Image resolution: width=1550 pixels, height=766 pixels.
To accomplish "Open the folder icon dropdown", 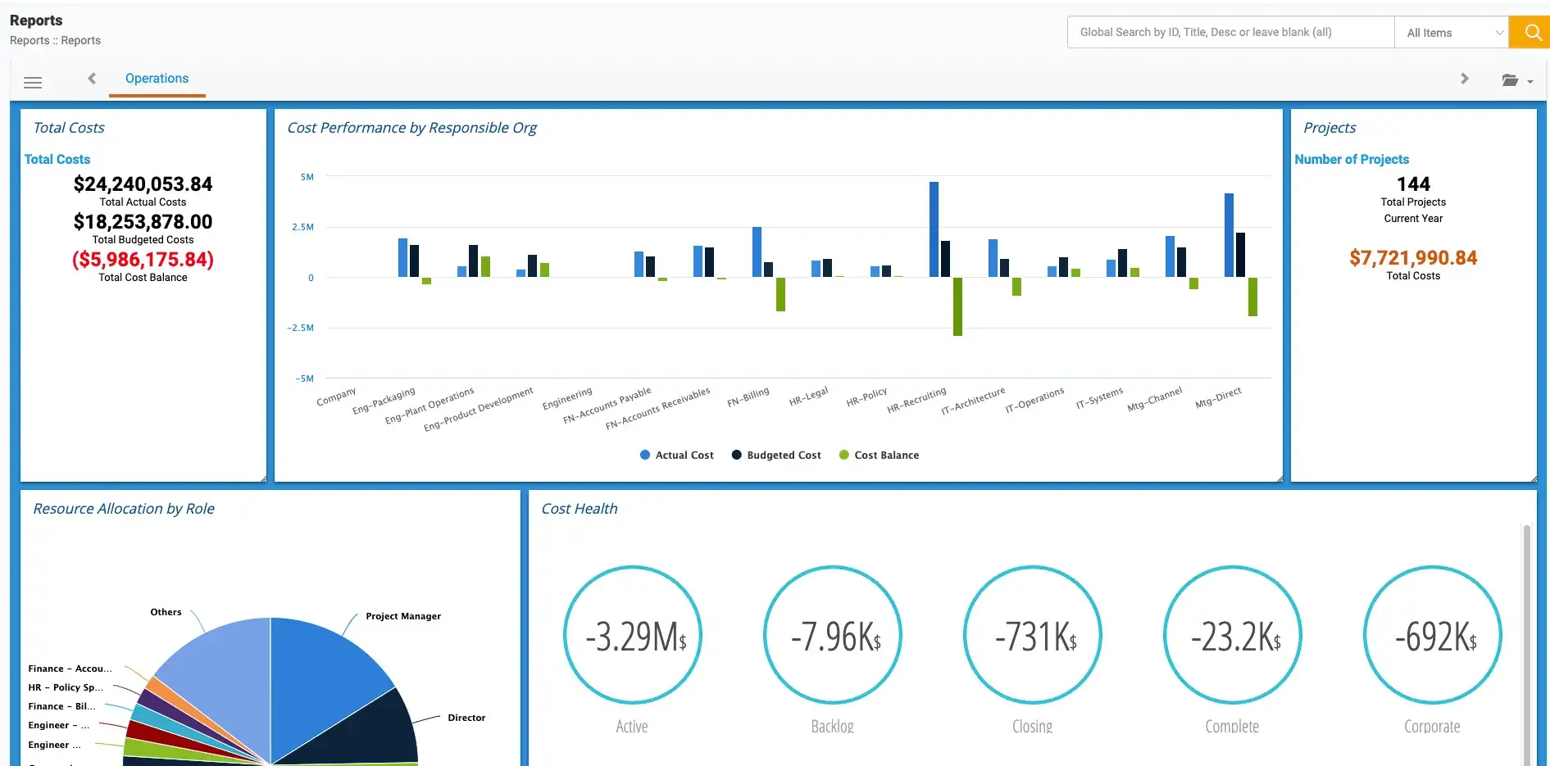I will tap(1517, 80).
